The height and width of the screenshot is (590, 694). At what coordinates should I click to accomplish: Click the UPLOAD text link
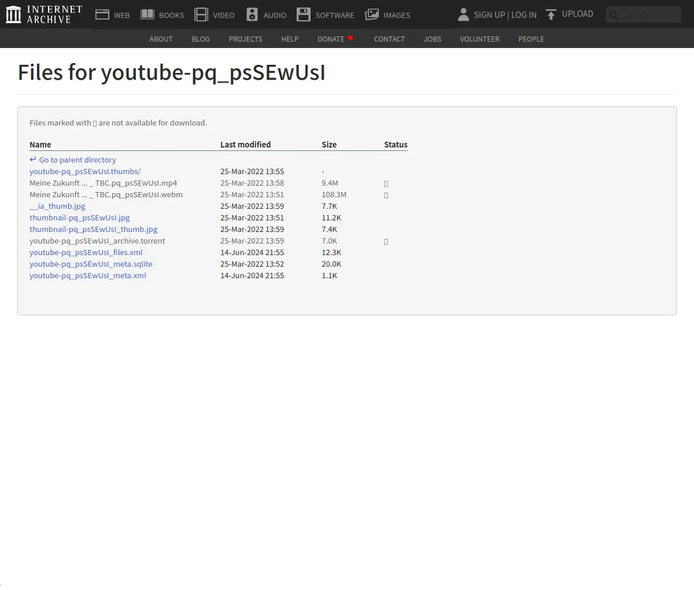click(578, 14)
